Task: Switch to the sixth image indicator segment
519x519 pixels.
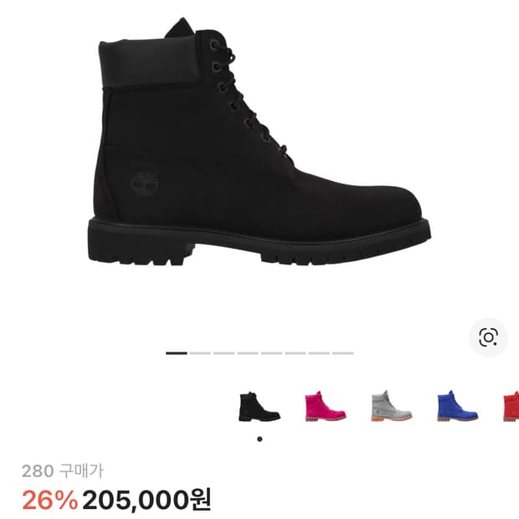Action: point(295,353)
